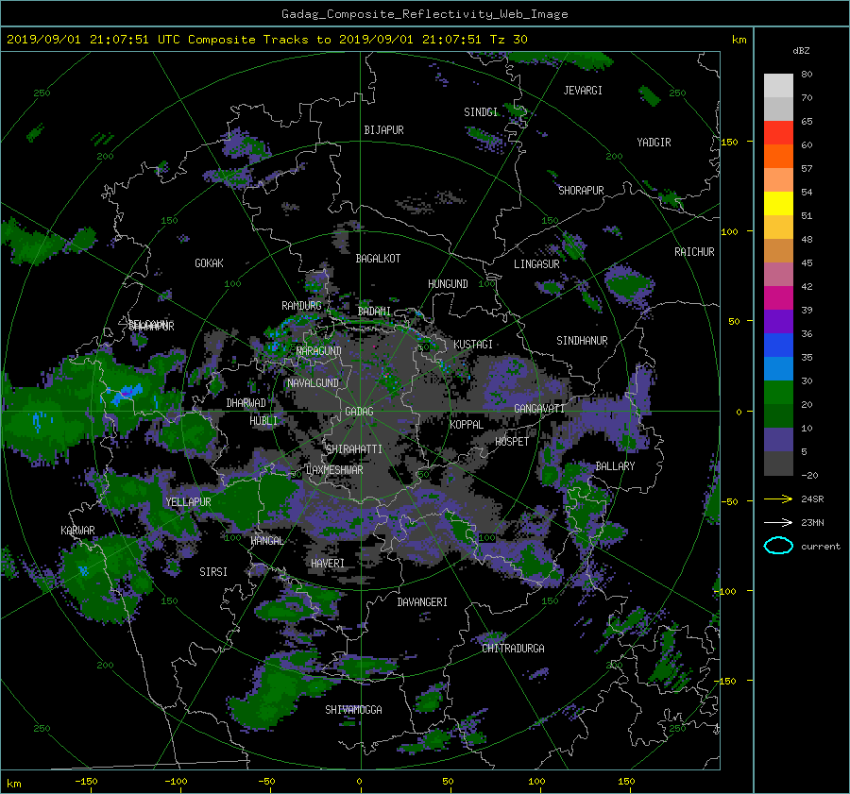Click the cyan current-position ellipse in legend
Image resolution: width=850 pixels, height=794 pixels.
pyautogui.click(x=778, y=546)
